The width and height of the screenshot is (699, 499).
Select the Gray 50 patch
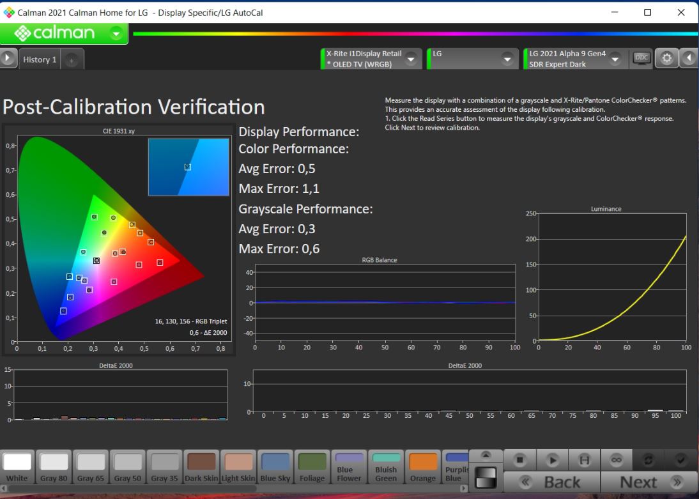(x=128, y=467)
